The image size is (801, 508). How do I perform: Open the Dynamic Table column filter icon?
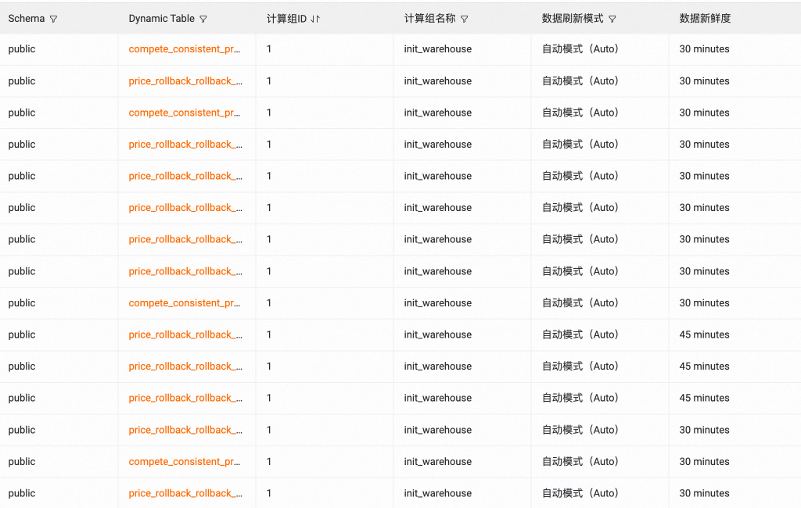click(x=203, y=18)
